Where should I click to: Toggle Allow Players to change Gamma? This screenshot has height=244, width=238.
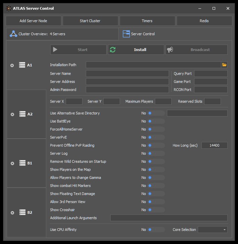[x=156, y=178]
